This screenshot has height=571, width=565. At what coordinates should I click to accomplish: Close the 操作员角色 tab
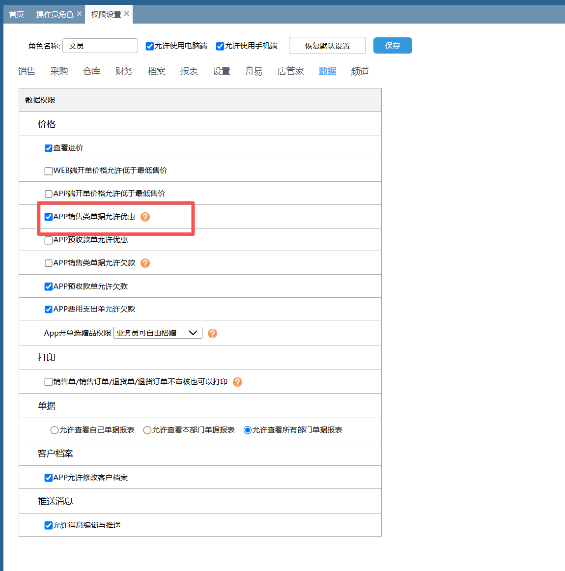(x=79, y=14)
